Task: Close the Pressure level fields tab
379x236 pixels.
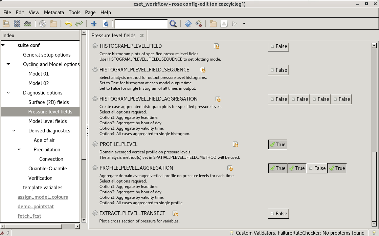Action: click(142, 36)
